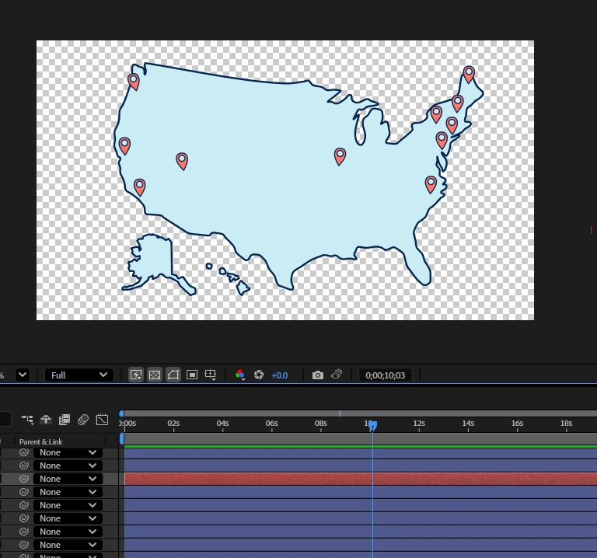Toggle Hide Shy Layers switch

click(x=46, y=420)
